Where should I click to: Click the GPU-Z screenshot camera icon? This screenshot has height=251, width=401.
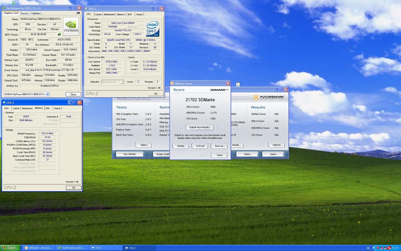[x=78, y=13]
